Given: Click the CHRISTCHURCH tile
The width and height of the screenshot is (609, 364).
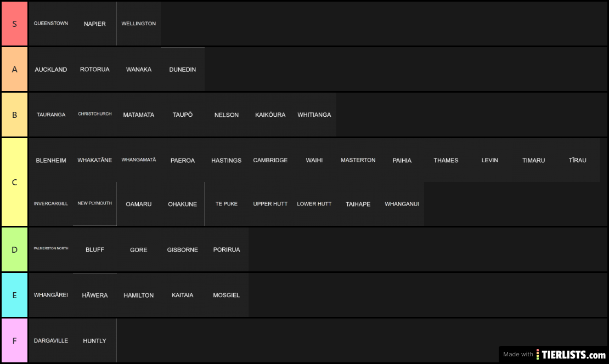Looking at the screenshot, I should 95,115.
